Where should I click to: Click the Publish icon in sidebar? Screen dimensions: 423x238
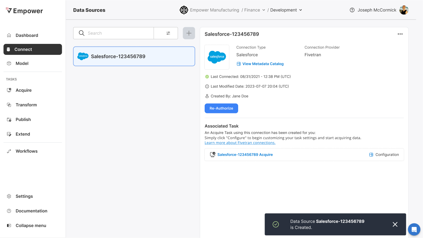[9, 119]
